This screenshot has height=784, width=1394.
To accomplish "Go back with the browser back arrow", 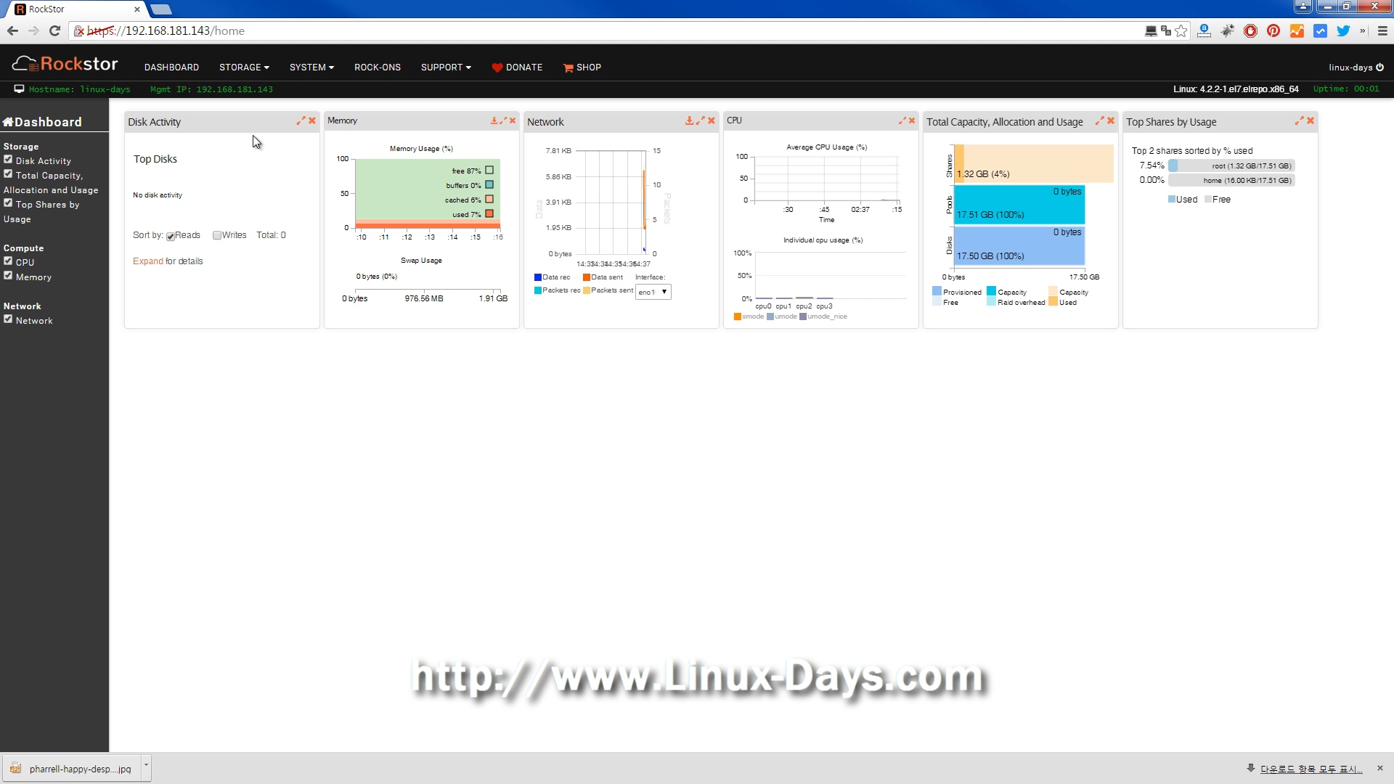I will tap(12, 30).
